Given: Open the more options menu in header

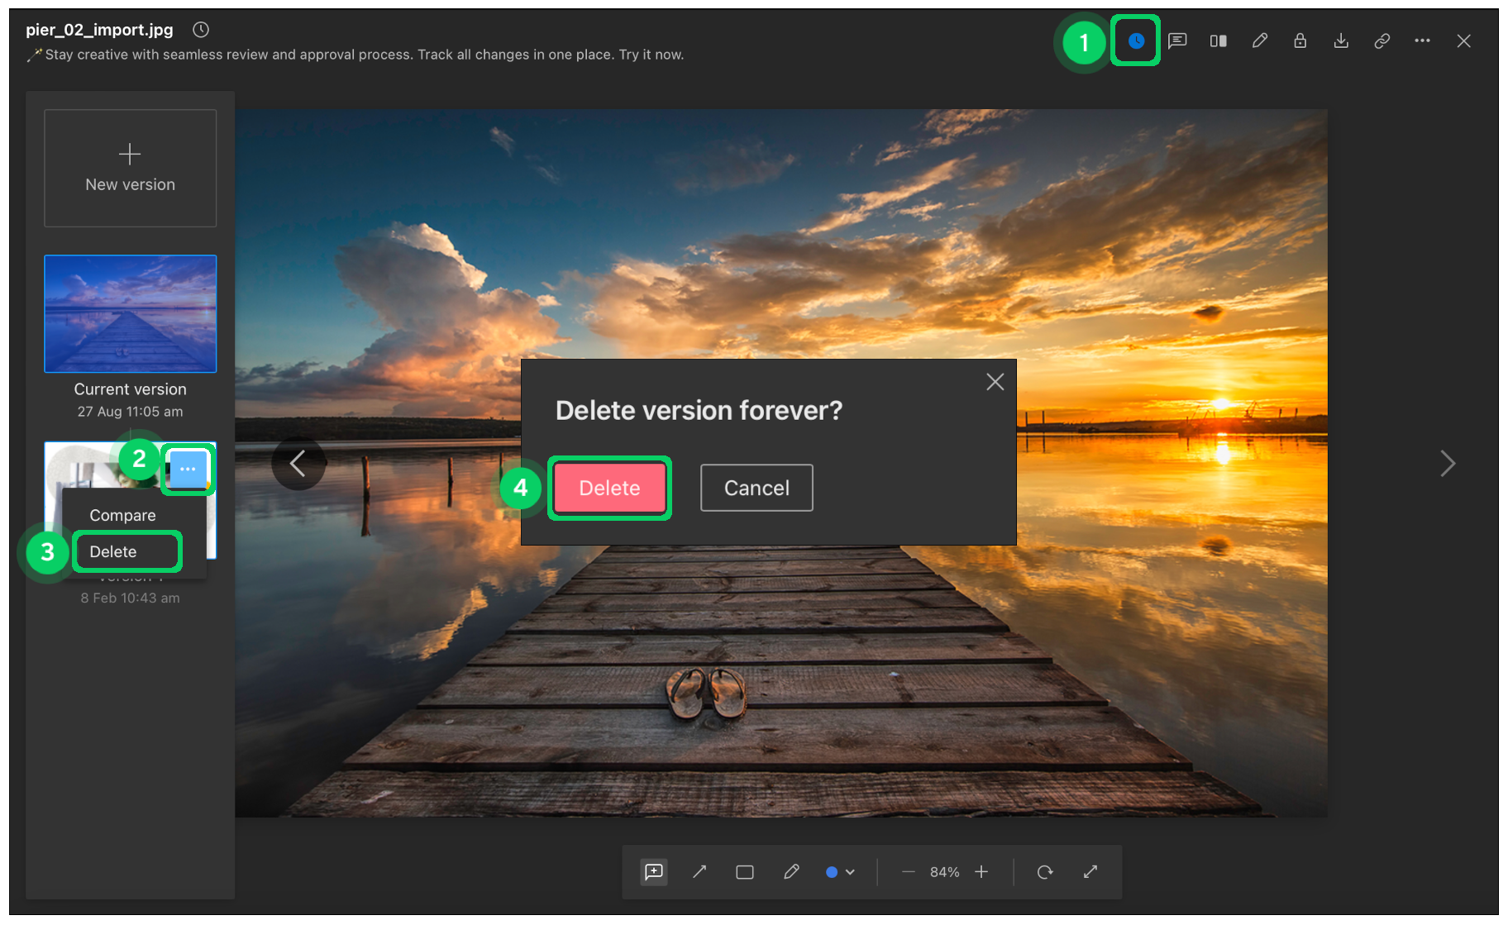Looking at the screenshot, I should (1422, 41).
